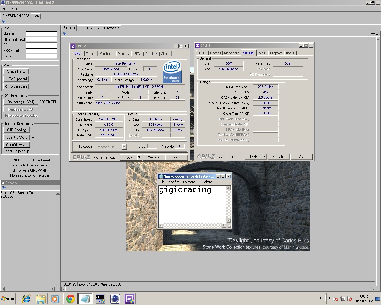
Task: Select the Pictures tab
Action: tap(69, 28)
